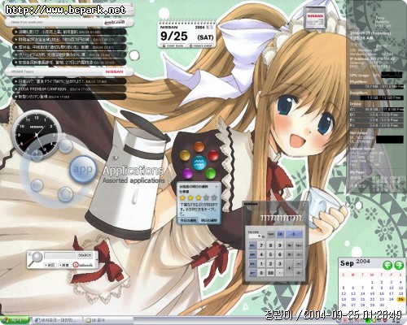Image resolution: width=407 pixels, height=325 pixels.
Task: Click the Windows Start button
Action: (15, 320)
